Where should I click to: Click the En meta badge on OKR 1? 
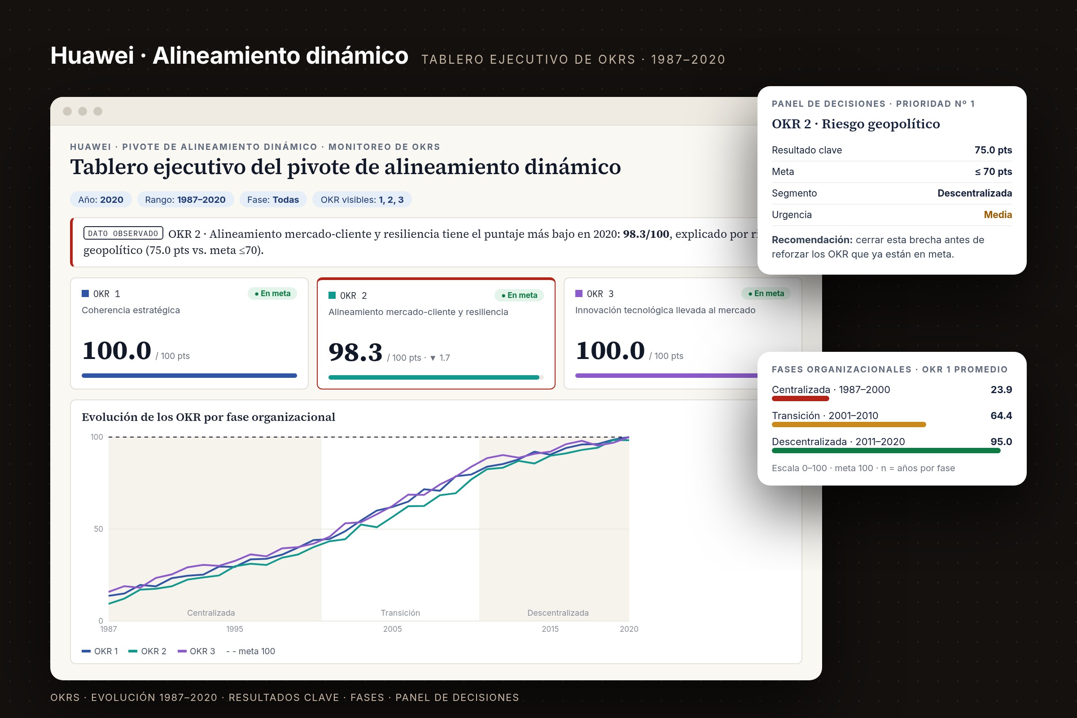coord(272,293)
